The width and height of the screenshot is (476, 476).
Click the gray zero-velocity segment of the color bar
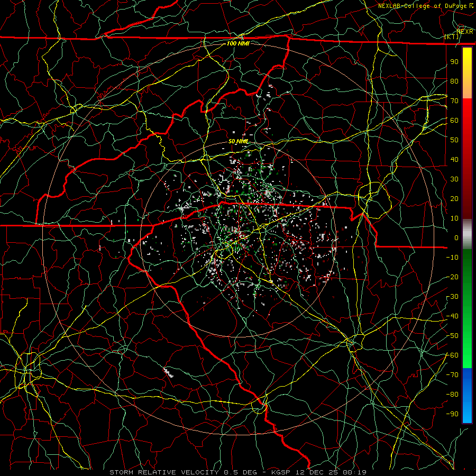point(467,234)
